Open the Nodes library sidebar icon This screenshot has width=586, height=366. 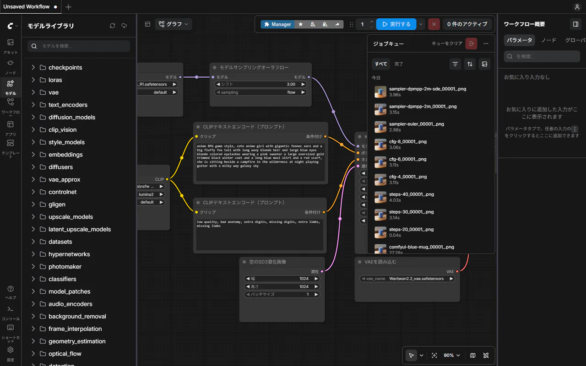[11, 66]
